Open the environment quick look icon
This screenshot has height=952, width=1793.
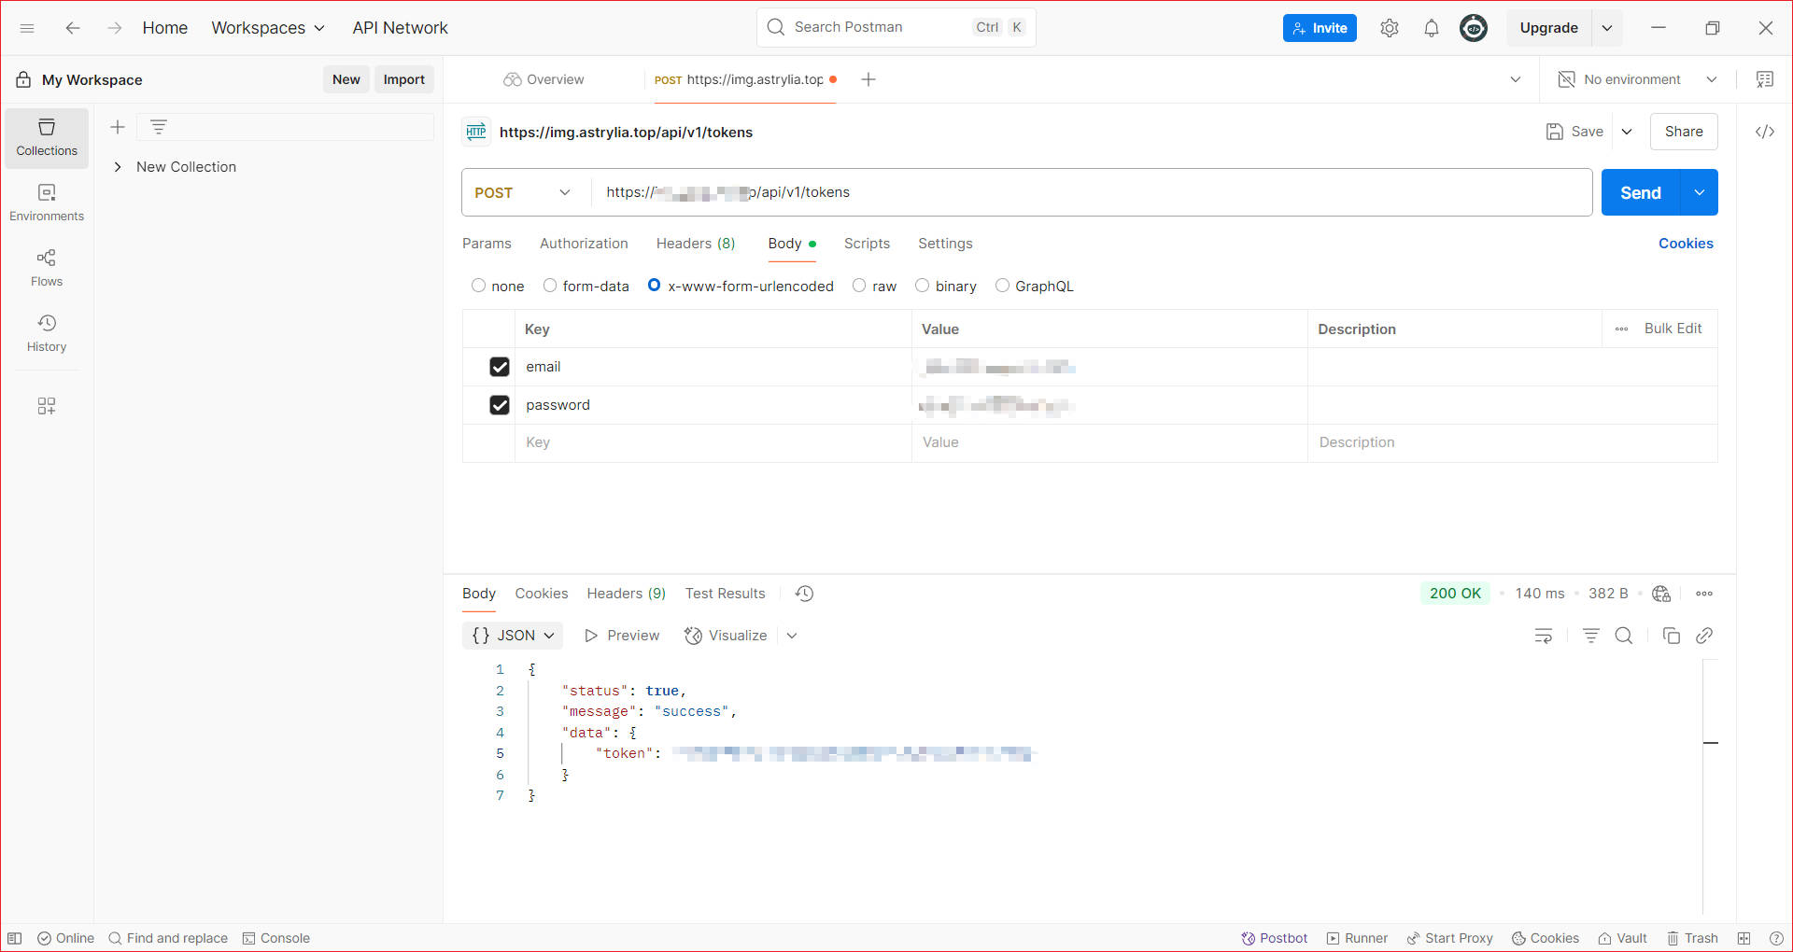1765,79
